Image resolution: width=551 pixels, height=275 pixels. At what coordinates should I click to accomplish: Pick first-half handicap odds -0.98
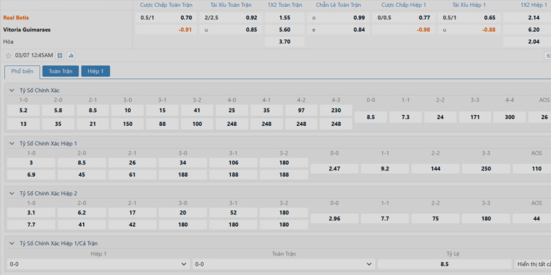(404, 30)
